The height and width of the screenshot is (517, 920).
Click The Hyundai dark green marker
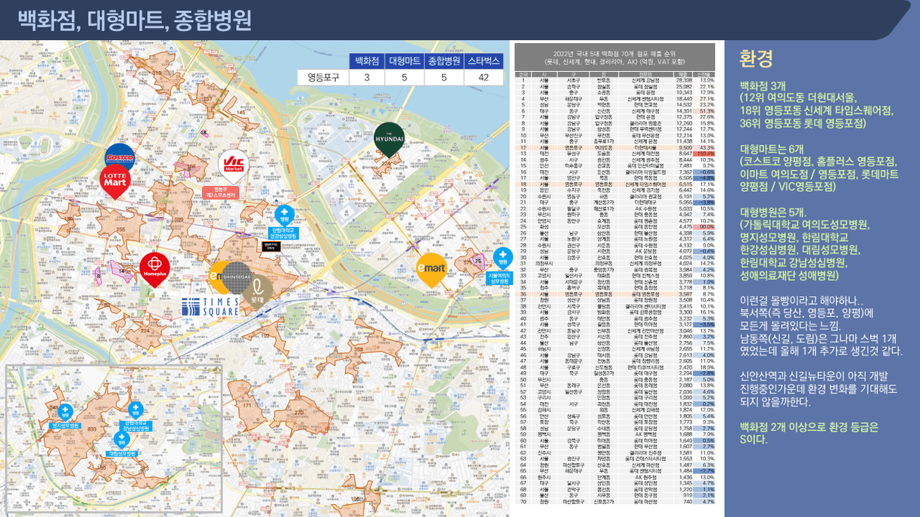point(390,140)
